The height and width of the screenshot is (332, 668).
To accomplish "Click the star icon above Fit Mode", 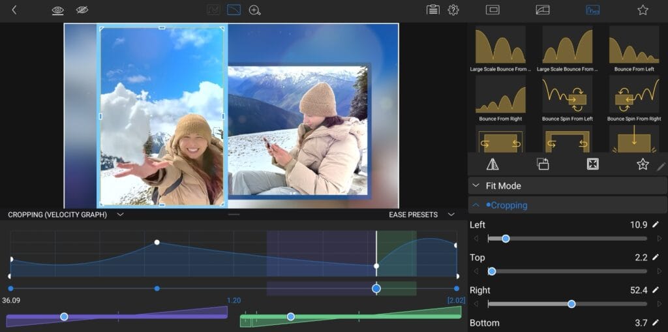I will coord(643,164).
